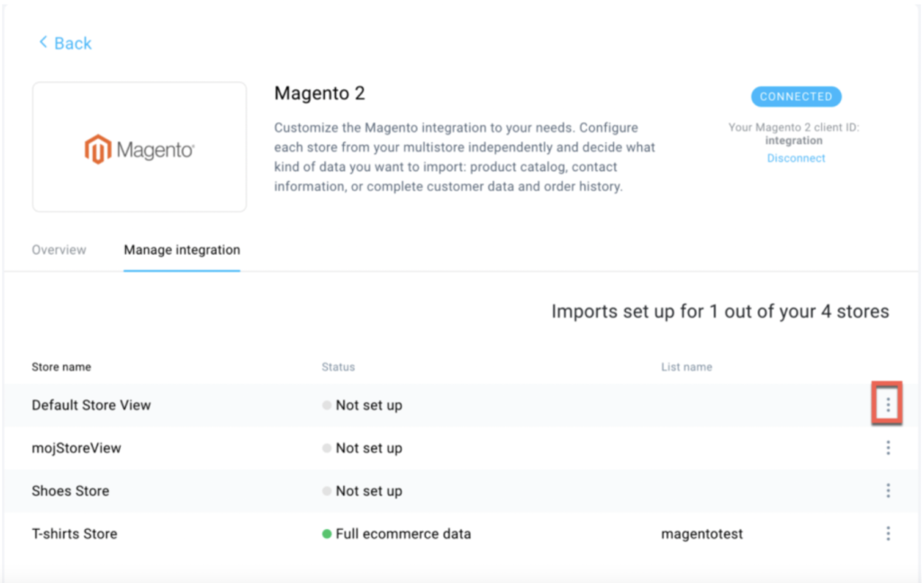Click the gray status dot for mojStoreView
Screen dimensions: 922x583
(327, 448)
